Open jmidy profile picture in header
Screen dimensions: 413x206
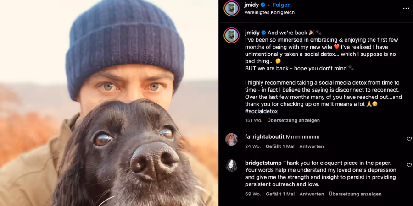point(232,8)
